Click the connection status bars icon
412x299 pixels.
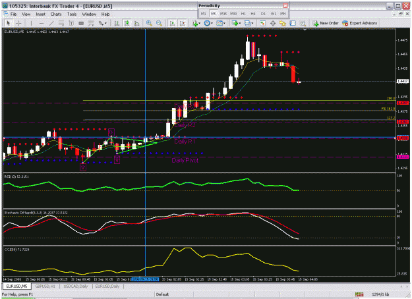(359, 294)
